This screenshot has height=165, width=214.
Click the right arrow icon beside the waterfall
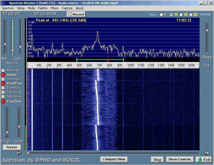coord(206,153)
